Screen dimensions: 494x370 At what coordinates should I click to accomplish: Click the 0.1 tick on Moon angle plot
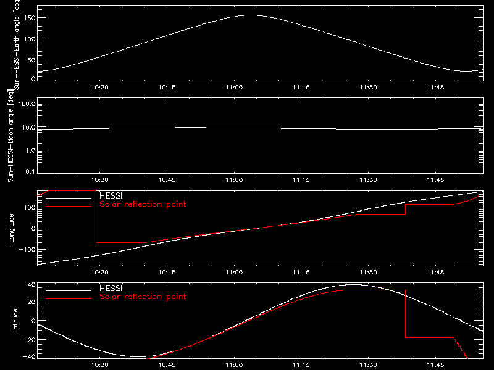coord(30,172)
